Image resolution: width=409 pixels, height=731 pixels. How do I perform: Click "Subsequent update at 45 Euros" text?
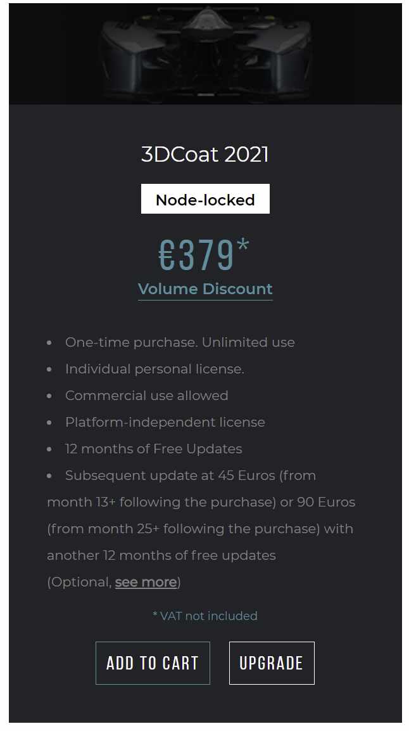(x=190, y=475)
